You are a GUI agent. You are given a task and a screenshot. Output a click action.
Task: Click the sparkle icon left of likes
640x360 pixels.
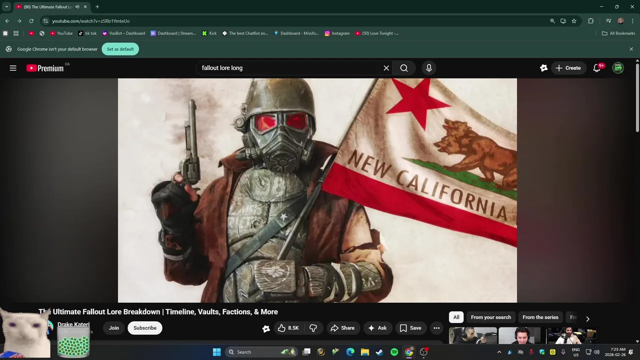pos(266,328)
